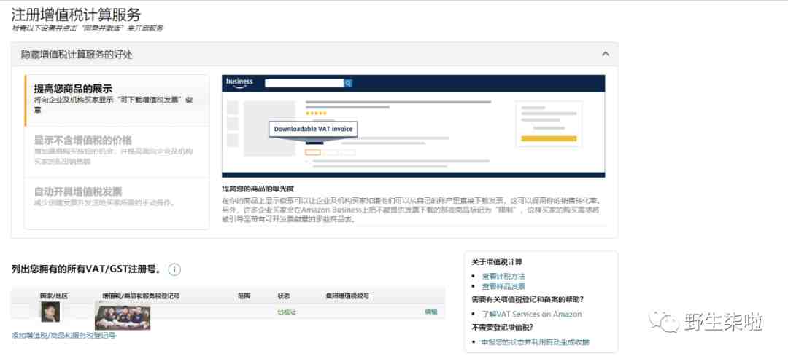Click the yellow button in the preview
The width and height of the screenshot is (788, 356).
coord(549,138)
